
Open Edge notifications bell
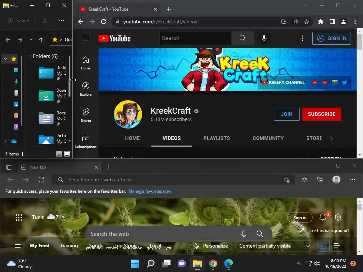(x=323, y=217)
